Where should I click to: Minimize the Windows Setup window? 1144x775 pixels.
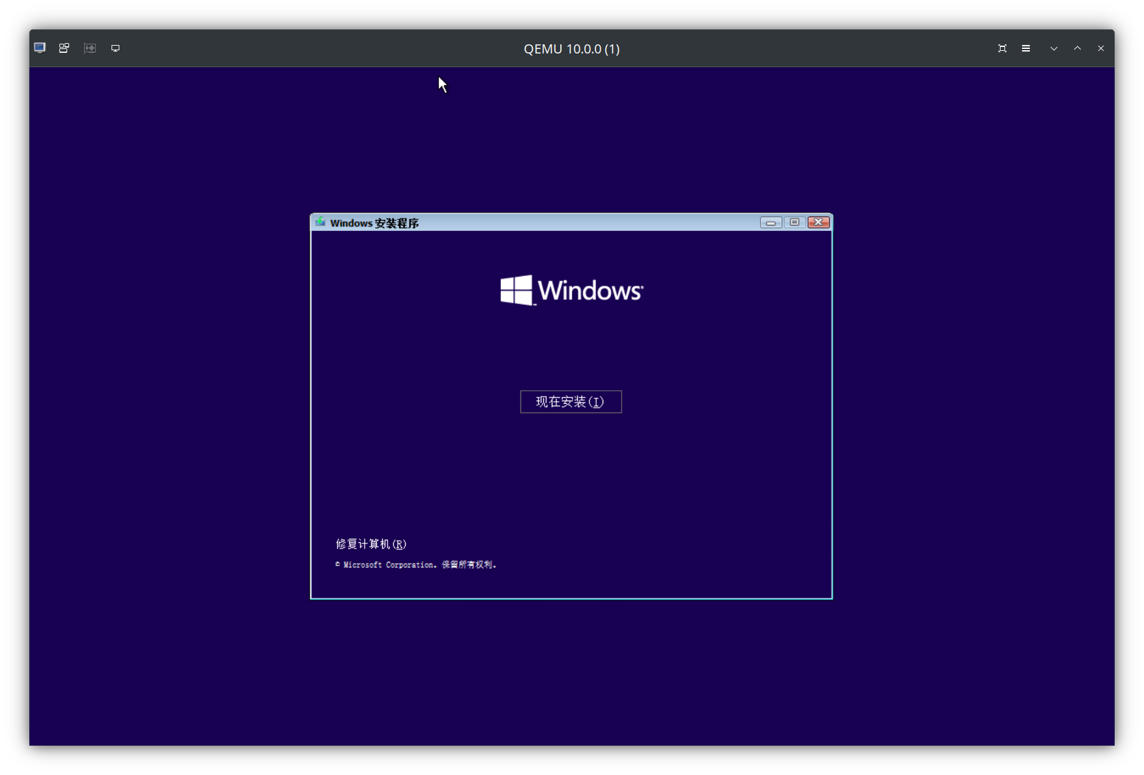[771, 222]
